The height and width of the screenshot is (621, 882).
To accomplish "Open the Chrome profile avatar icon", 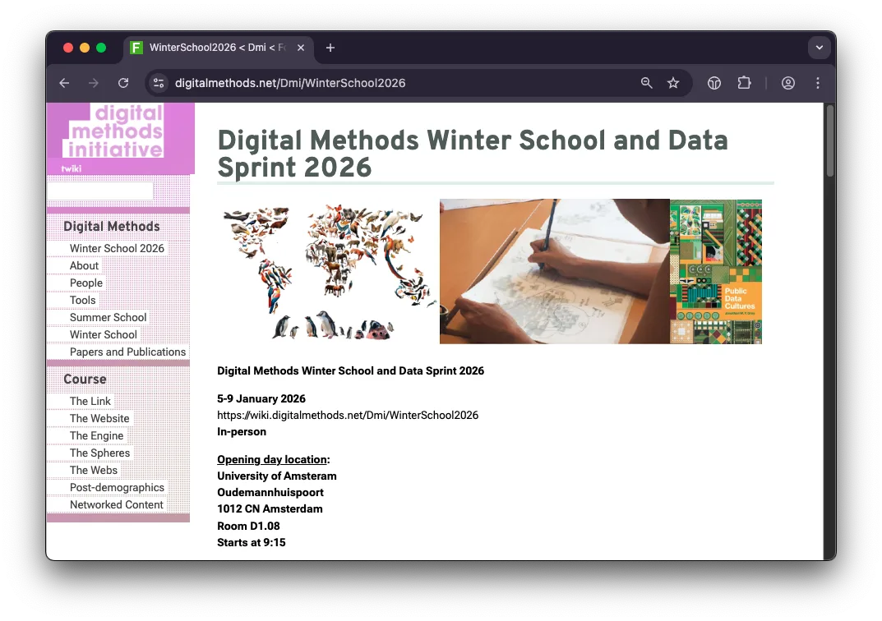I will [x=788, y=83].
